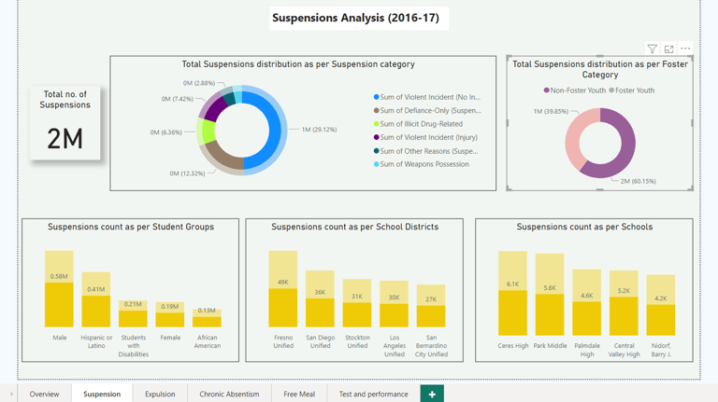
Task: Add a new page with the plus button
Action: 432,394
